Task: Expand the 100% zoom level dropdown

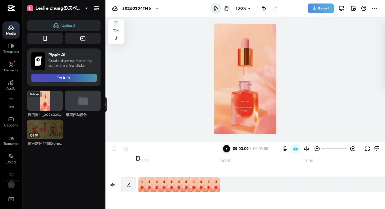Action: pos(243,8)
